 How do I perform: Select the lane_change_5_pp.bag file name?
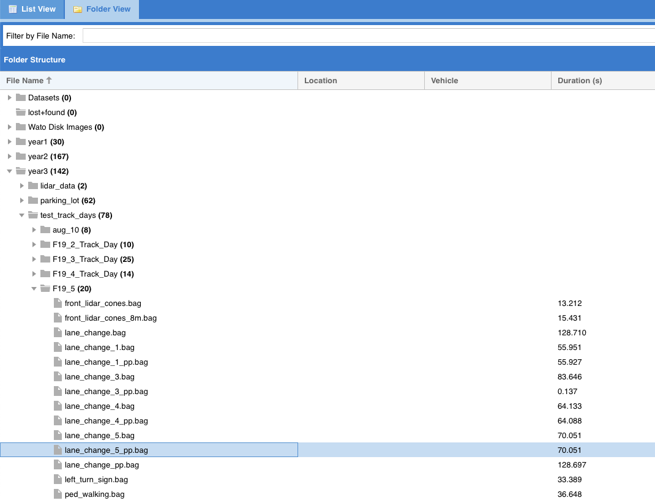tap(106, 450)
